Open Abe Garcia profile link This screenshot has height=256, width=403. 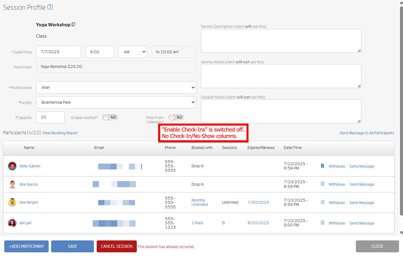point(28,184)
